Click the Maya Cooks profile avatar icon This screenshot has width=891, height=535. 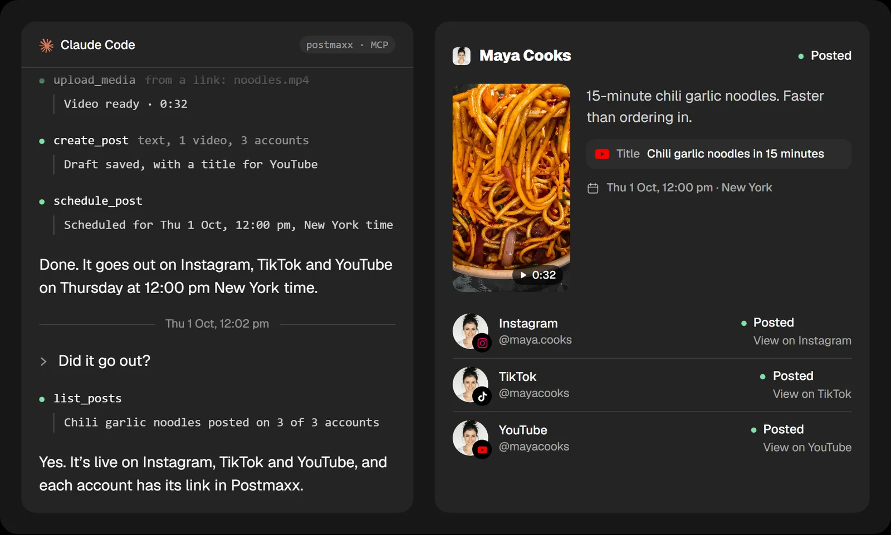pyautogui.click(x=461, y=56)
